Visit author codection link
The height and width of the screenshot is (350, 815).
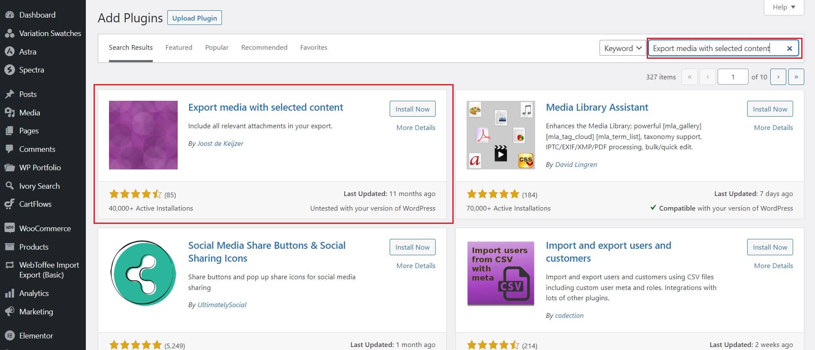click(569, 315)
